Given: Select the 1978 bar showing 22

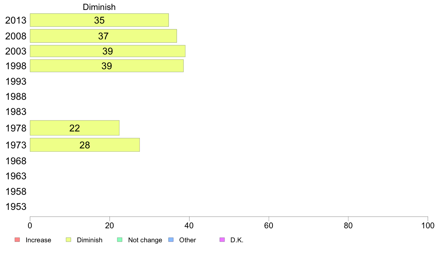Looking at the screenshot, I should [74, 128].
